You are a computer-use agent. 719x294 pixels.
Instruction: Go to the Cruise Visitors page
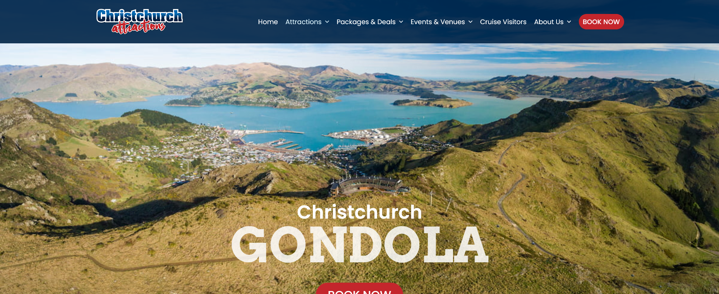pos(503,22)
